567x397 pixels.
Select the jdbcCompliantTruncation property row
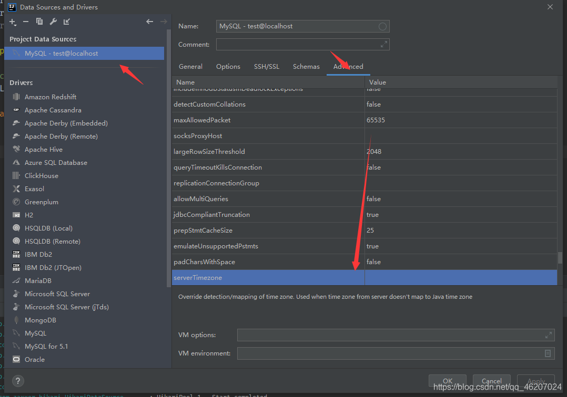(x=364, y=214)
